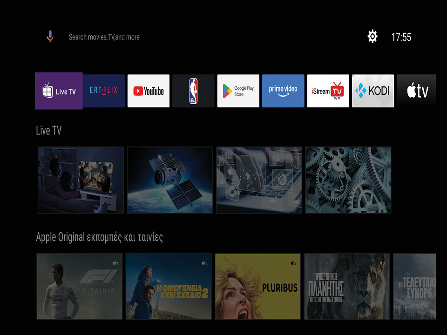Open settings via the gear icon

[372, 37]
